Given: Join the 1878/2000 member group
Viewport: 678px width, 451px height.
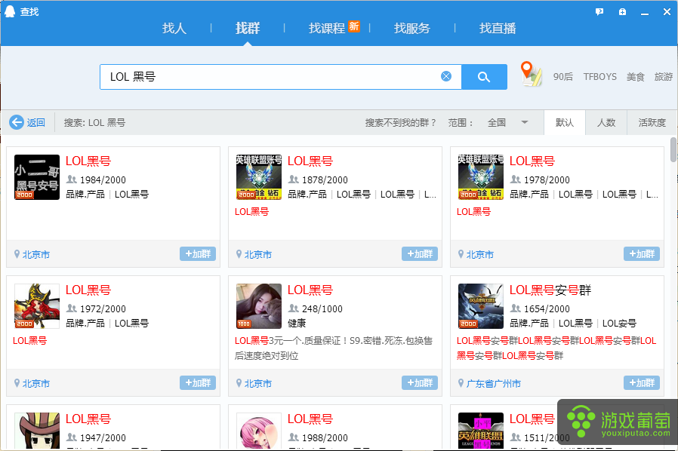Looking at the screenshot, I should [x=420, y=254].
